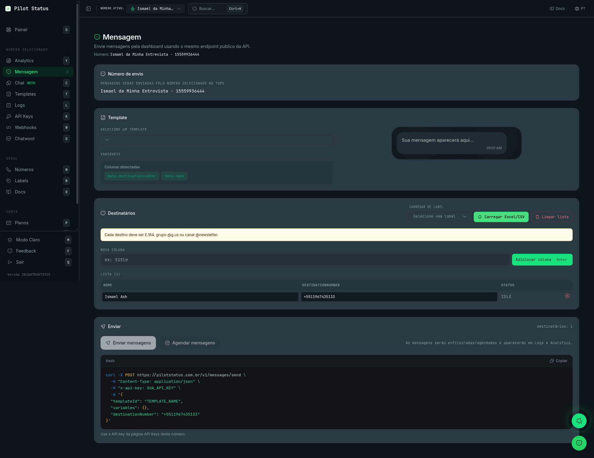Expand the Número Ativo dropdown
The width and height of the screenshot is (594, 458).
(x=156, y=9)
